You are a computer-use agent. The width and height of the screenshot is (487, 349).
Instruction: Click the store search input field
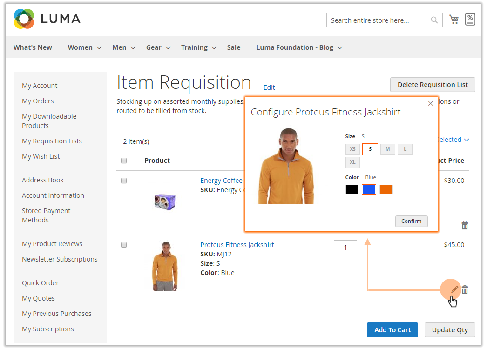coord(385,20)
